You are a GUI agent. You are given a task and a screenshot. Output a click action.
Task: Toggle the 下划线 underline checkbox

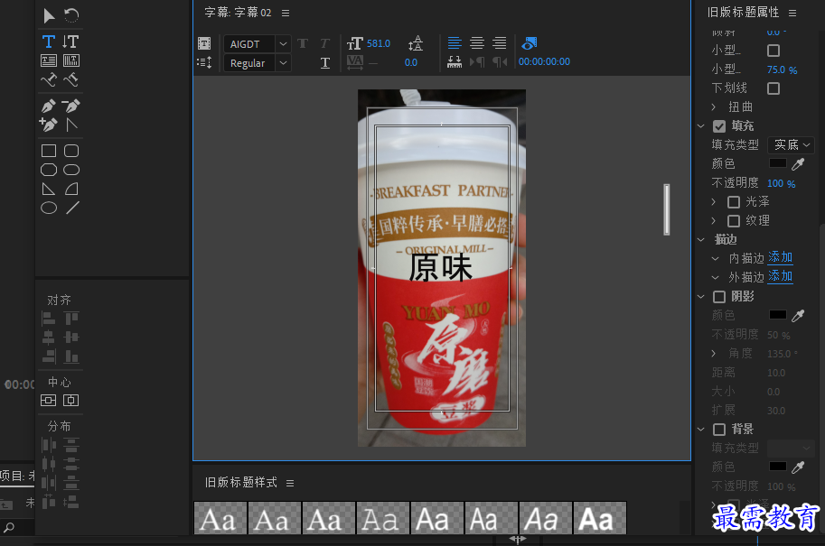[773, 88]
